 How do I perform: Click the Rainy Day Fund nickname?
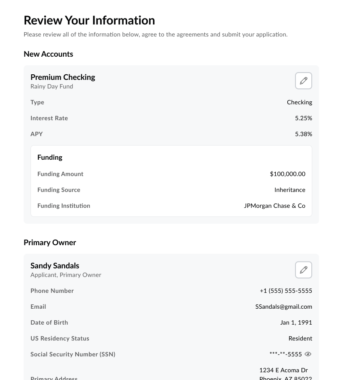tap(52, 86)
